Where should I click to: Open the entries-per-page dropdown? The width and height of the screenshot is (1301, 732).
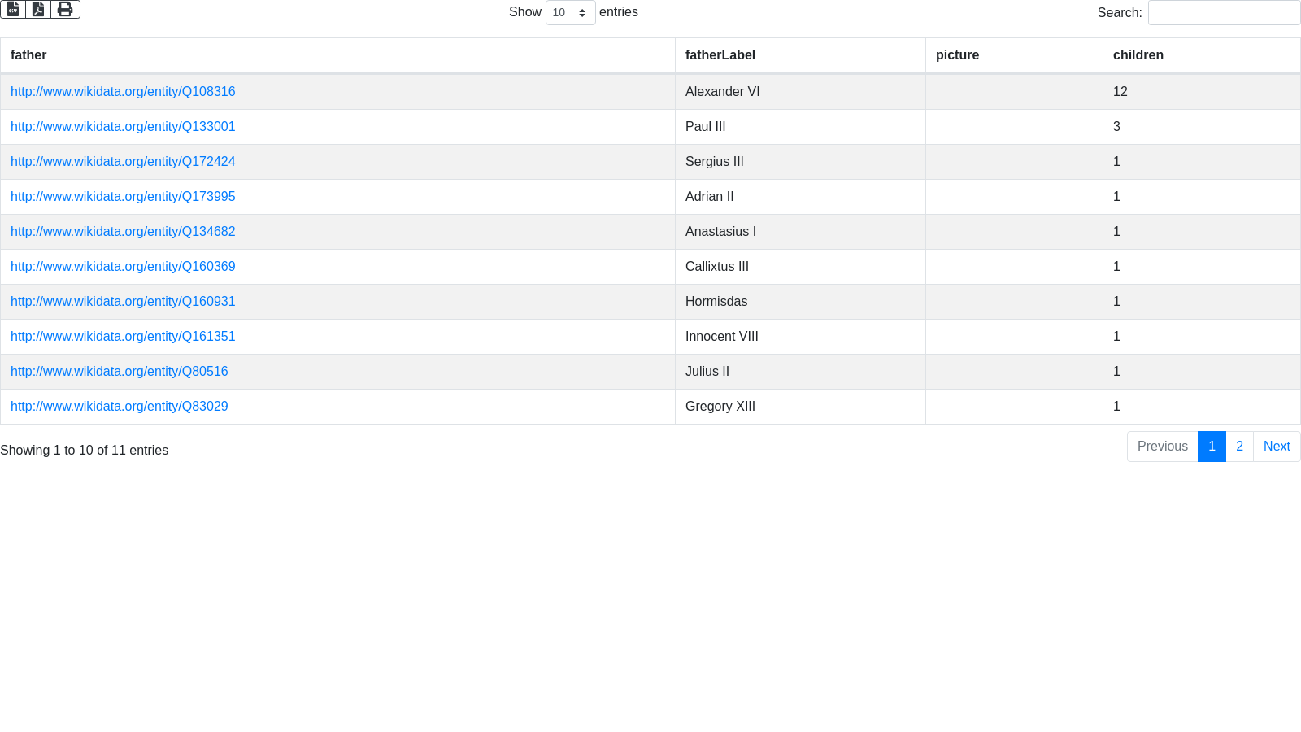click(570, 13)
